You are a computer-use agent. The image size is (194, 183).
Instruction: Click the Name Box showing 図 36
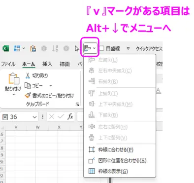click(16, 117)
